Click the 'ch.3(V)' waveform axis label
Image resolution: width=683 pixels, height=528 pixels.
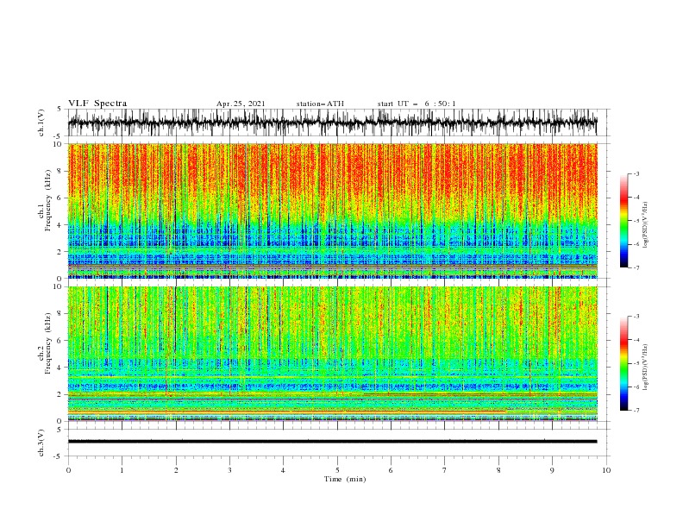pyautogui.click(x=41, y=443)
